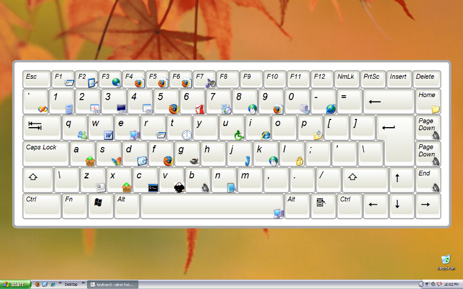The height and width of the screenshot is (289, 463).
Task: Click the globe and mouse icon on the k key
Action: point(273,161)
